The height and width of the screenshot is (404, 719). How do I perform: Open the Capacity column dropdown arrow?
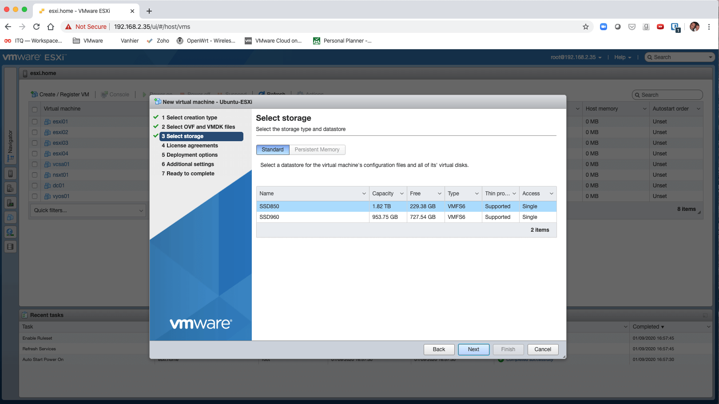[401, 194]
